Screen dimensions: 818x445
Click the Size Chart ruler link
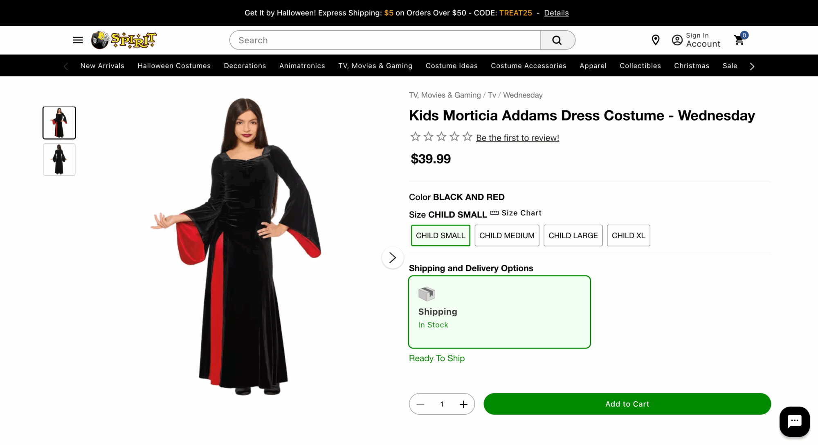[x=516, y=213]
